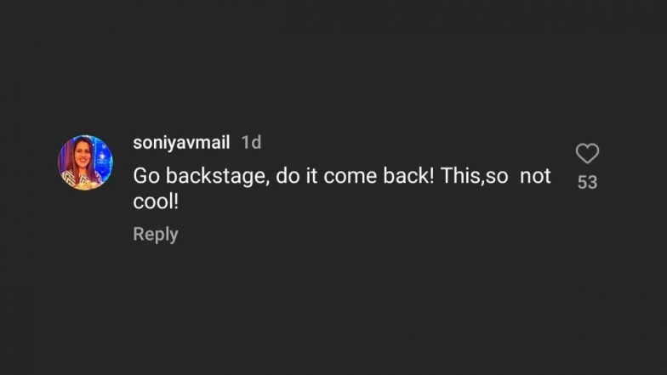Click the time posted label '1d'
The height and width of the screenshot is (375, 667).
(x=251, y=143)
